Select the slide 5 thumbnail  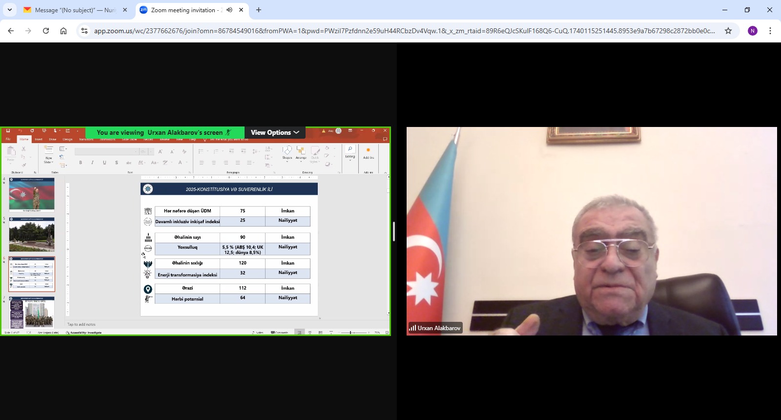pos(32,235)
